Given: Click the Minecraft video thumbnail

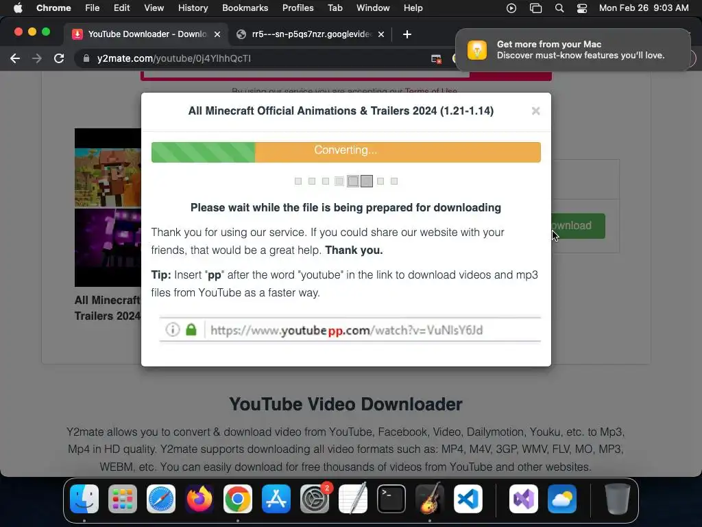Looking at the screenshot, I should tap(108, 207).
